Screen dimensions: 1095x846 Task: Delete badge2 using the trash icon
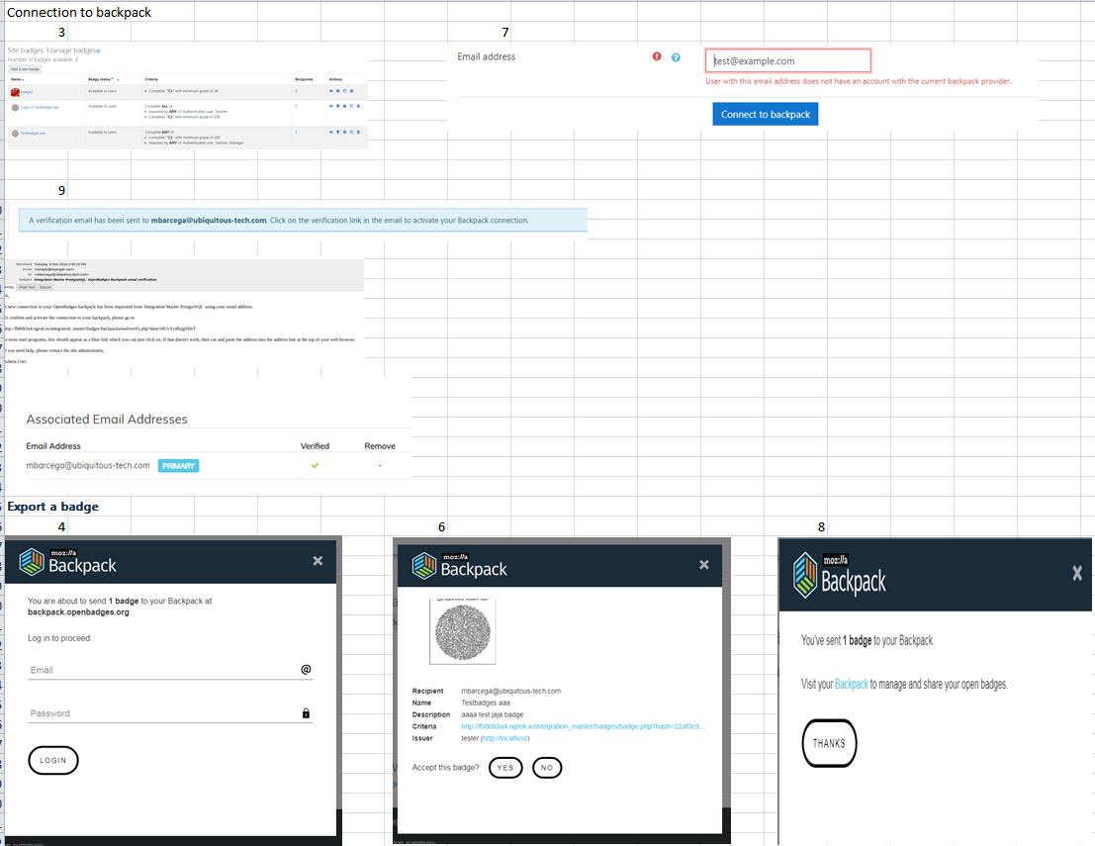click(351, 91)
